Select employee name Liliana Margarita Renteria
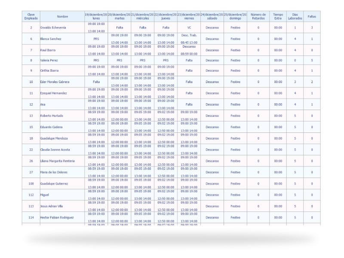 pyautogui.click(x=57, y=161)
